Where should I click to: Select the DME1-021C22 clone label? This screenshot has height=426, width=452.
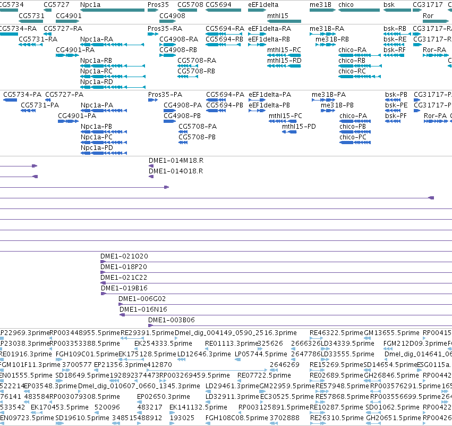(x=123, y=278)
